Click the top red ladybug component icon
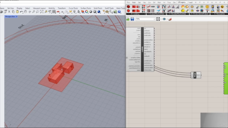 coord(128,7)
